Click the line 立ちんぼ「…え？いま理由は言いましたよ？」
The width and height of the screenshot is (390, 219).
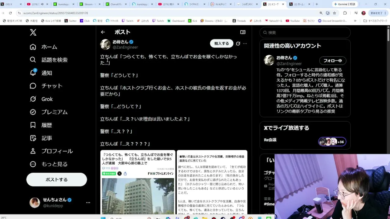(x=145, y=119)
